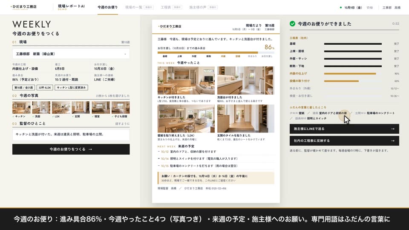The height and width of the screenshot is (230, 409).
Task: Click the 10月9日(金) date in header
Action: click(353, 8)
